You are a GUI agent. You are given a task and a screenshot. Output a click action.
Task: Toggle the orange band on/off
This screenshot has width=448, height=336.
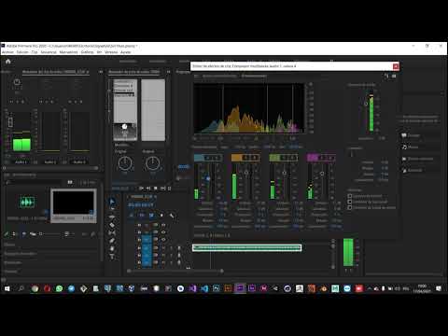236,158
